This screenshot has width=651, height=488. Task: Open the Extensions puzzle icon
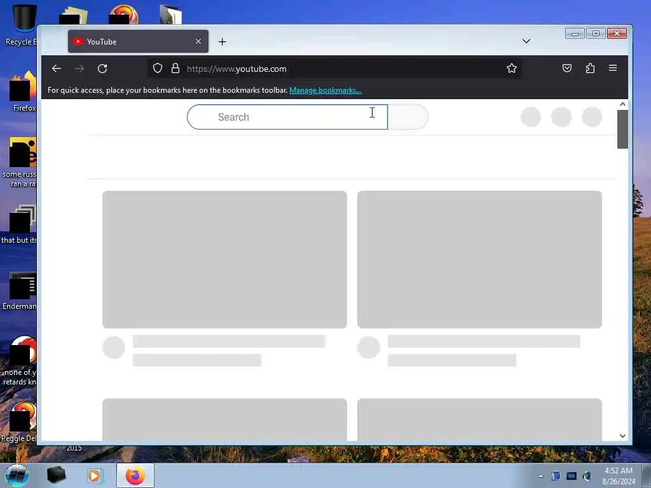pos(590,68)
